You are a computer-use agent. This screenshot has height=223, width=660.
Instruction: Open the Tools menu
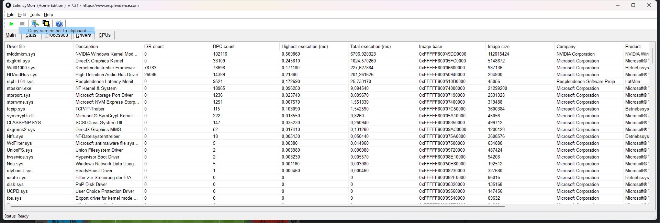tap(35, 14)
